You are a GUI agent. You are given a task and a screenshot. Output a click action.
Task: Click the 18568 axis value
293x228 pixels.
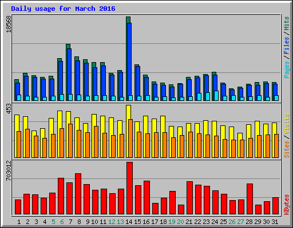point(9,24)
